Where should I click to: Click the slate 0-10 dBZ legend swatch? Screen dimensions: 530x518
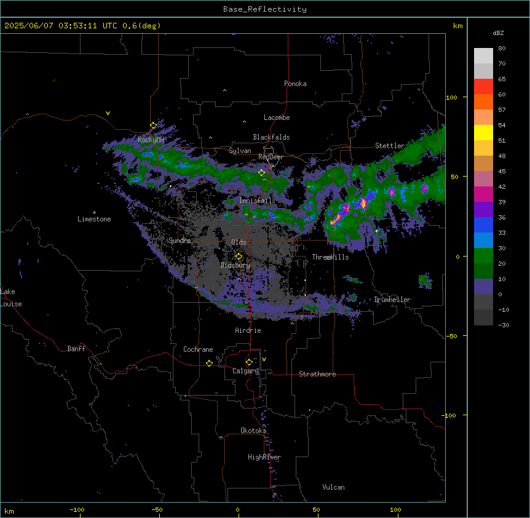[x=483, y=287]
